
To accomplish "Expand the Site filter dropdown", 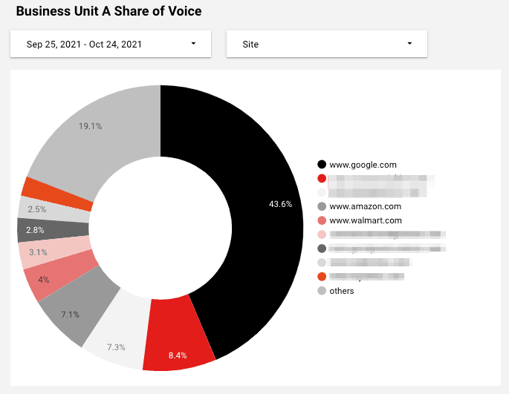I will 326,45.
